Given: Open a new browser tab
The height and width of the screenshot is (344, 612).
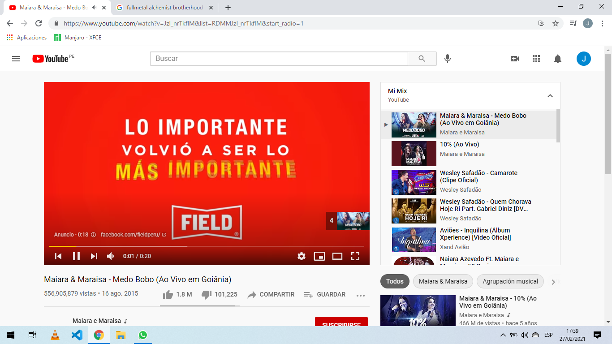Looking at the screenshot, I should [228, 8].
